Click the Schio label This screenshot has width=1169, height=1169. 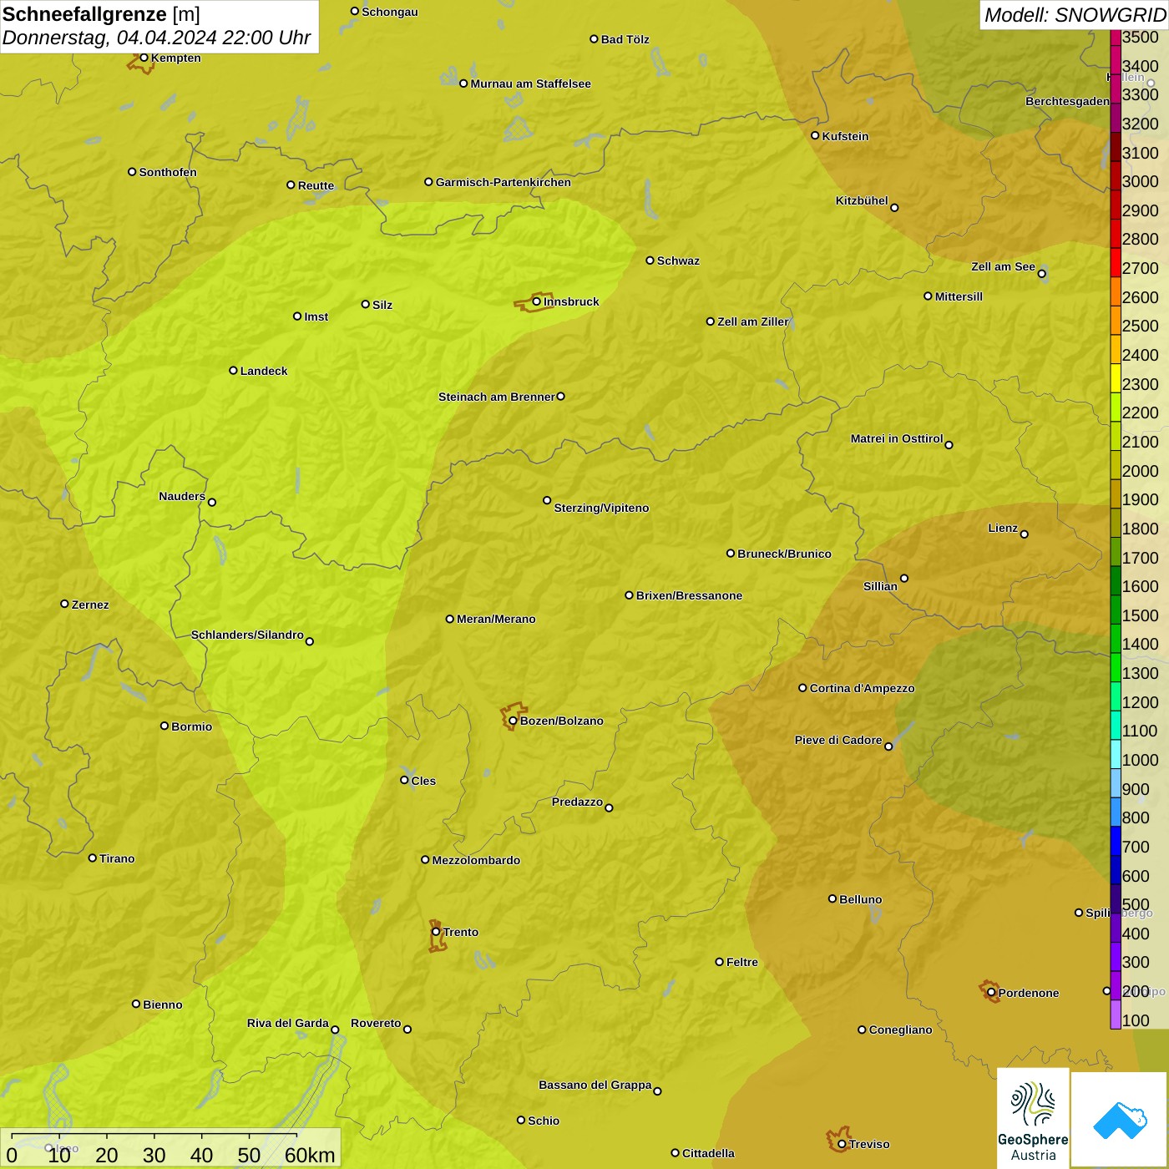(x=544, y=1121)
